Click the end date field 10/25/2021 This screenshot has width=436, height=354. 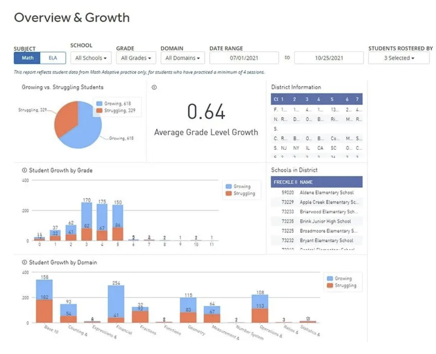click(x=329, y=58)
